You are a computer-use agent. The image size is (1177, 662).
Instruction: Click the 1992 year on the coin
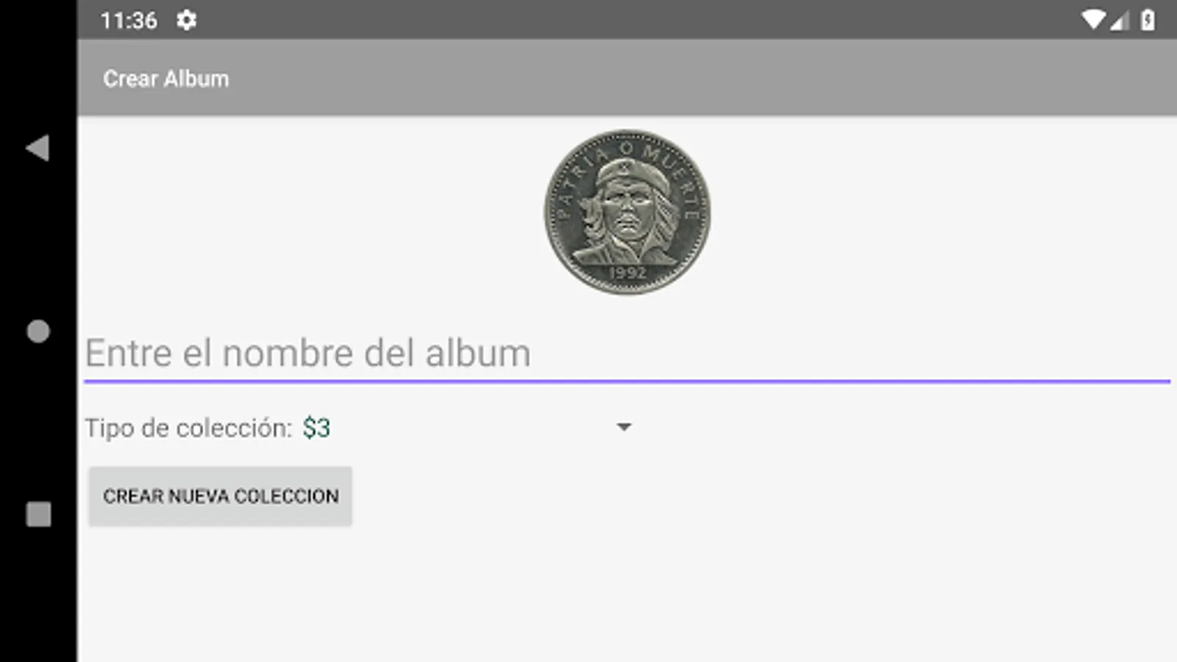click(627, 273)
